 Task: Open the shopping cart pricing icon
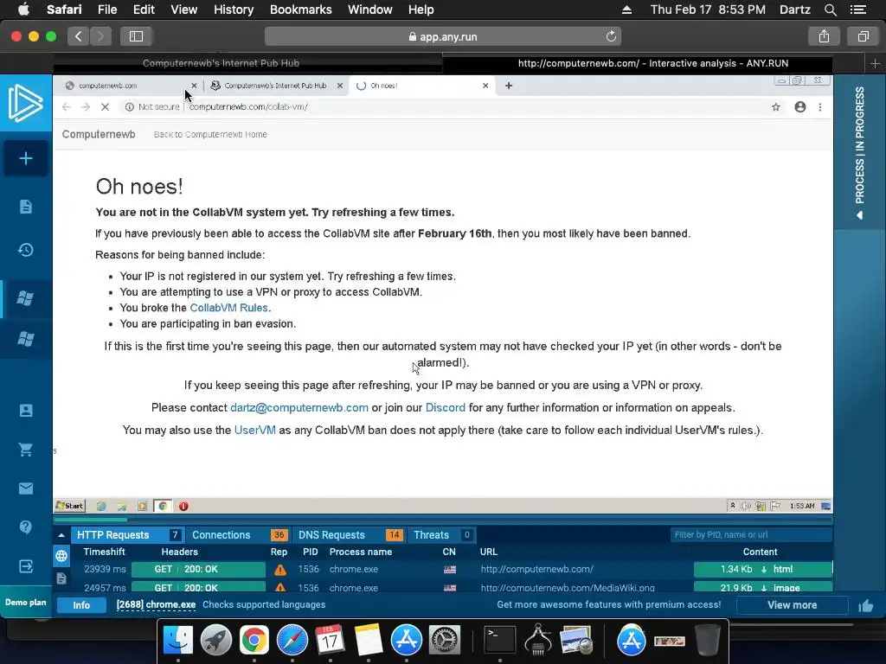click(26, 450)
